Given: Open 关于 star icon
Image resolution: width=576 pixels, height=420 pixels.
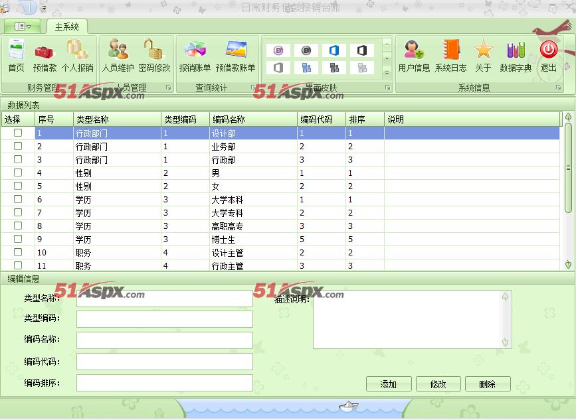Looking at the screenshot, I should (x=483, y=50).
